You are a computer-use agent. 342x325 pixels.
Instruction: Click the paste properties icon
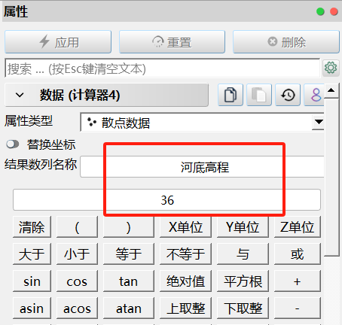[x=259, y=95]
